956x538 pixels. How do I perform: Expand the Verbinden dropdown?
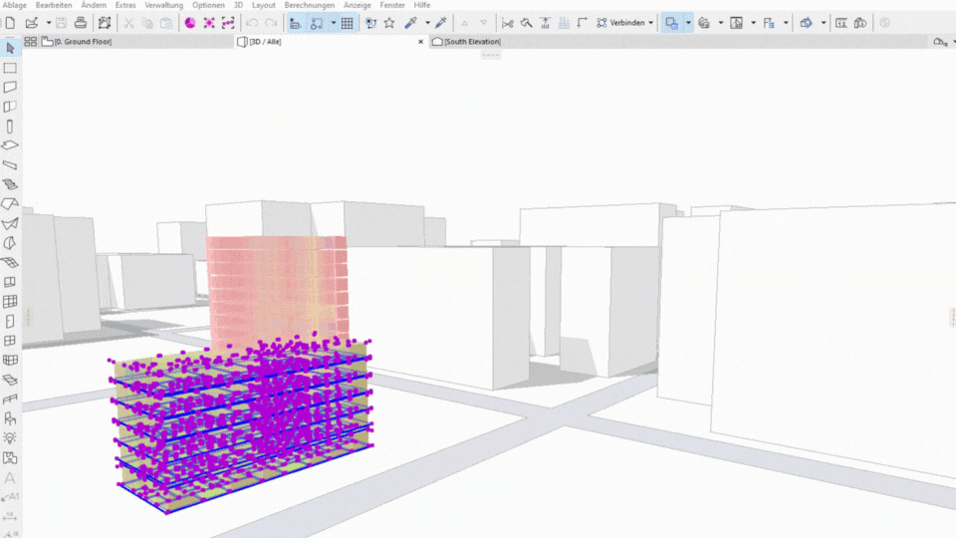click(x=650, y=23)
